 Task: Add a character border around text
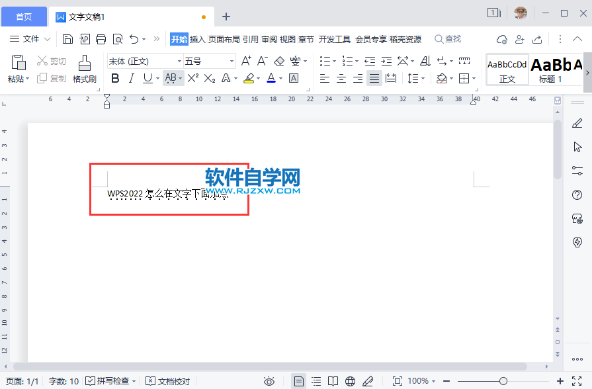294,78
